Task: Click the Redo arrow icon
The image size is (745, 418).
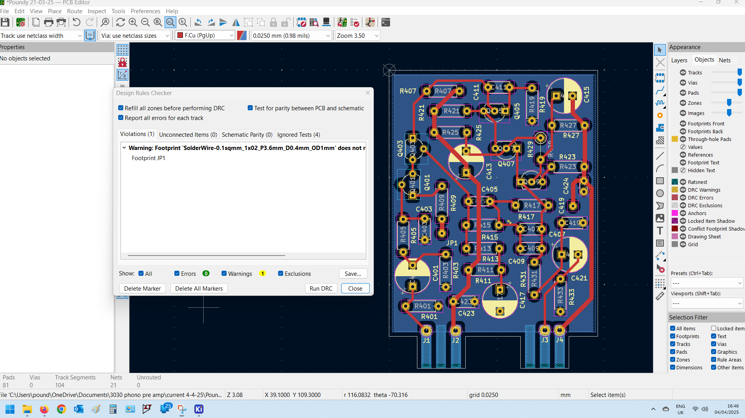Action: pyautogui.click(x=90, y=22)
